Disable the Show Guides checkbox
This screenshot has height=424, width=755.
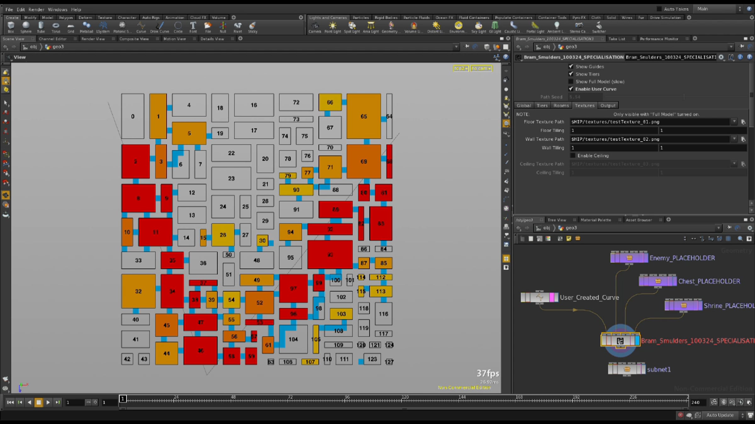pos(571,67)
